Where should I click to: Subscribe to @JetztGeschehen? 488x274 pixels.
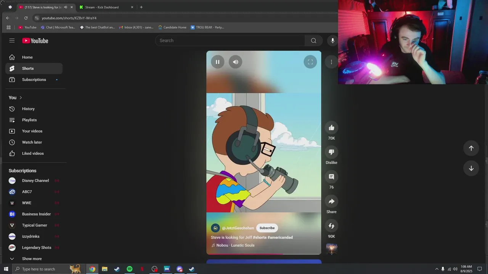coord(267,228)
